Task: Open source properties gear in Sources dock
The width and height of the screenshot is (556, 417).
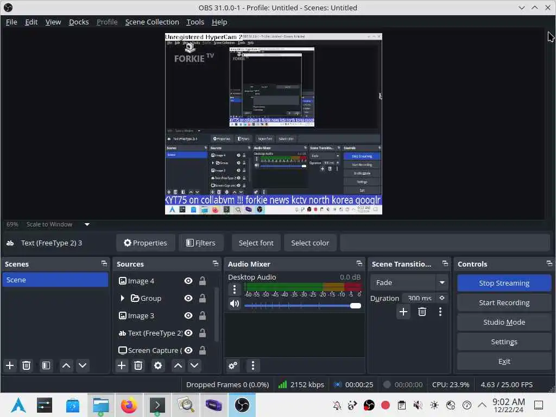Action: point(158,365)
